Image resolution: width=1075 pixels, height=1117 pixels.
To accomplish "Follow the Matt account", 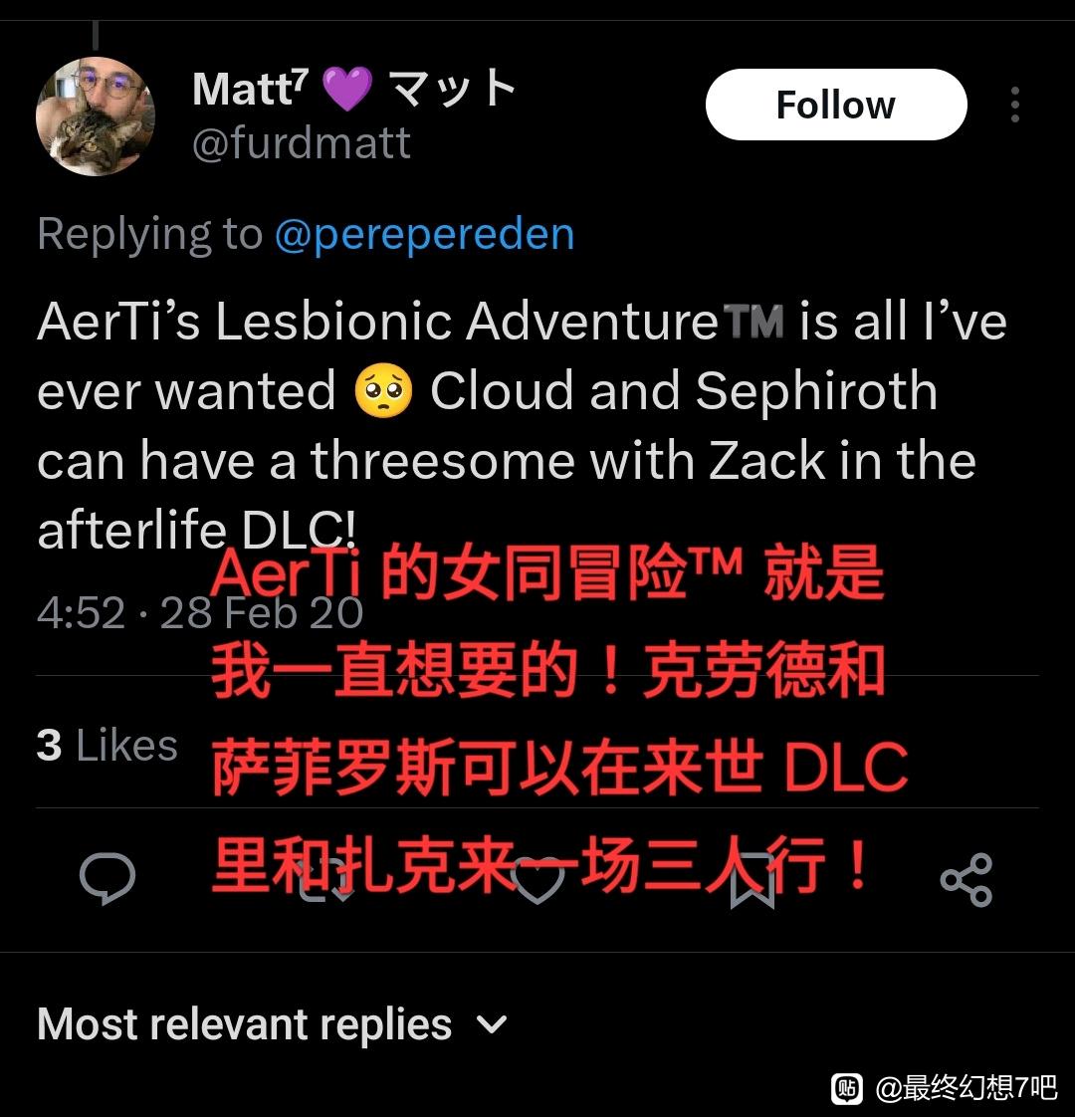I will [x=836, y=105].
